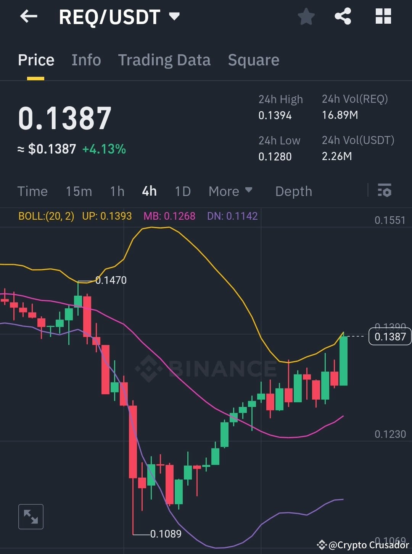Open the Square tab
412x554 pixels.
[x=253, y=60]
